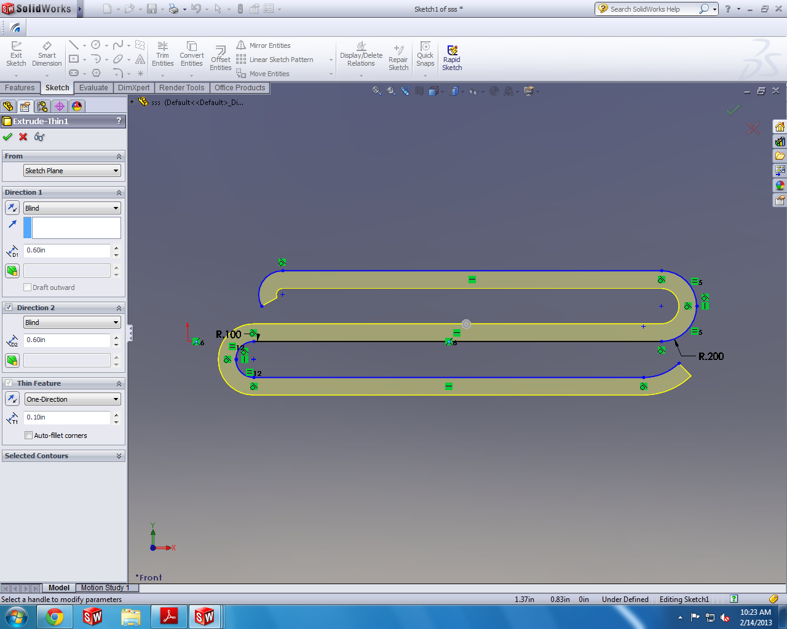Click the thin thickness 0.10in field
The image size is (787, 629).
point(67,418)
